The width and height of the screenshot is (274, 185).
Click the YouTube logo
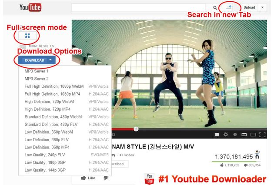point(30,7)
